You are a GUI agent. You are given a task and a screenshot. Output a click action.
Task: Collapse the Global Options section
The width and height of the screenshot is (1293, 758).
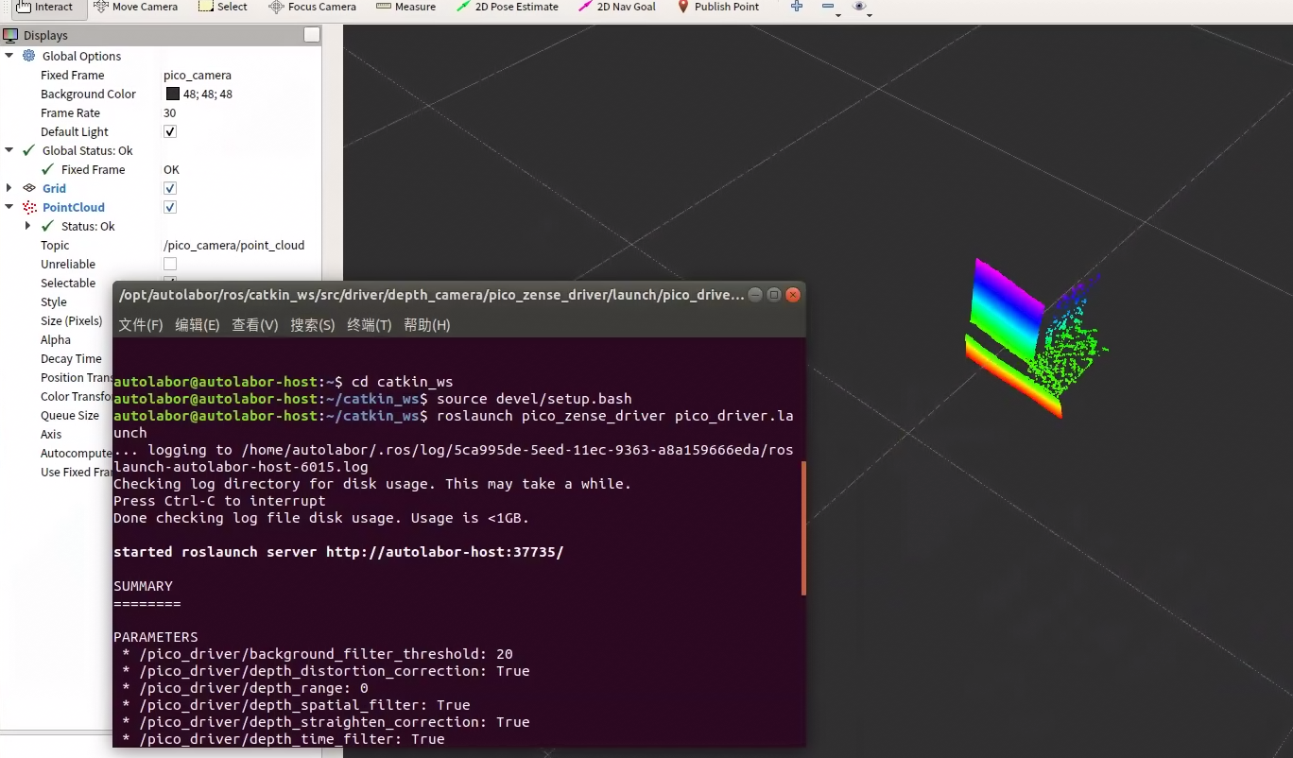point(9,56)
